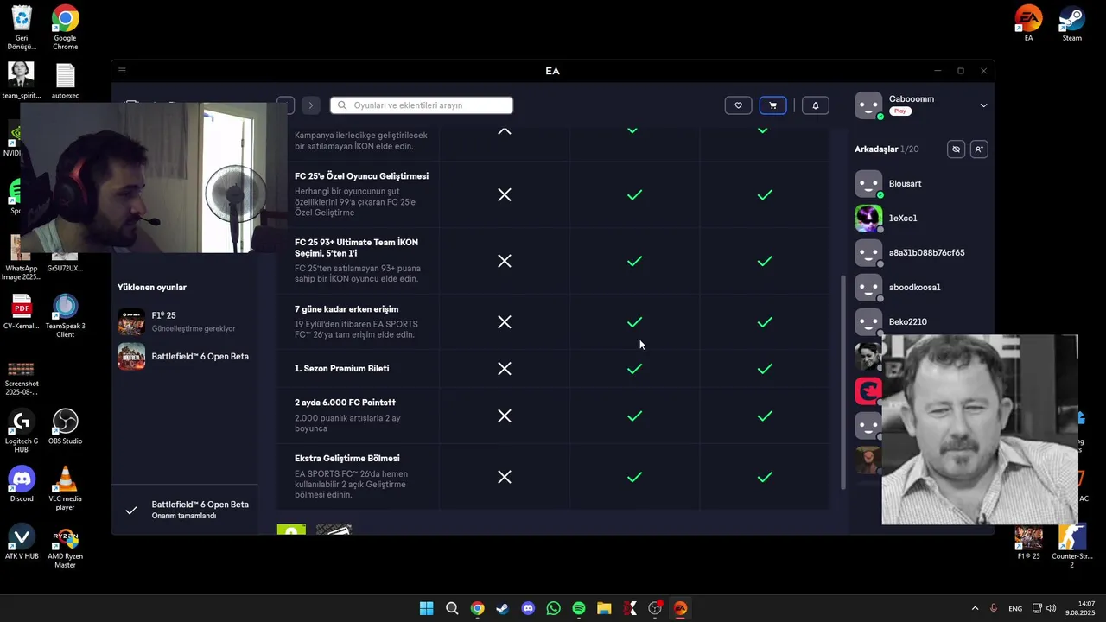
Task: Select TeamSpeak 3 Client desktop shortcut
Action: tap(66, 315)
